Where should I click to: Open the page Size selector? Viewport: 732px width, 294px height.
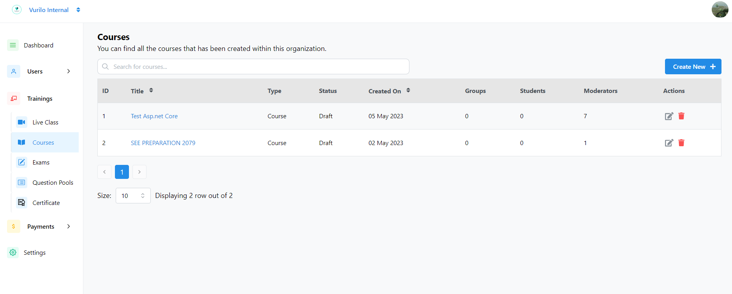(133, 196)
